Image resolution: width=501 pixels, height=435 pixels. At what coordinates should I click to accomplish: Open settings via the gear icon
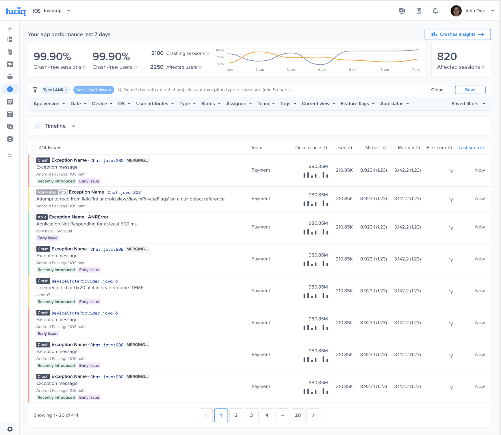(10, 429)
